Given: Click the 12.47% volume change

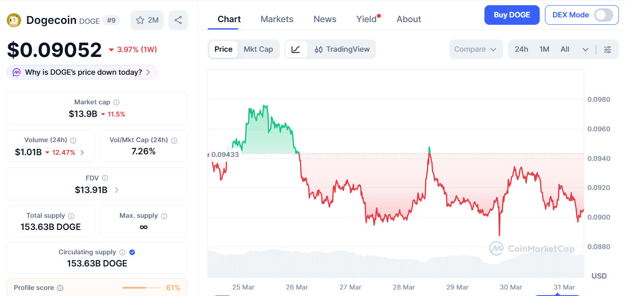Looking at the screenshot, I should pyautogui.click(x=60, y=153).
